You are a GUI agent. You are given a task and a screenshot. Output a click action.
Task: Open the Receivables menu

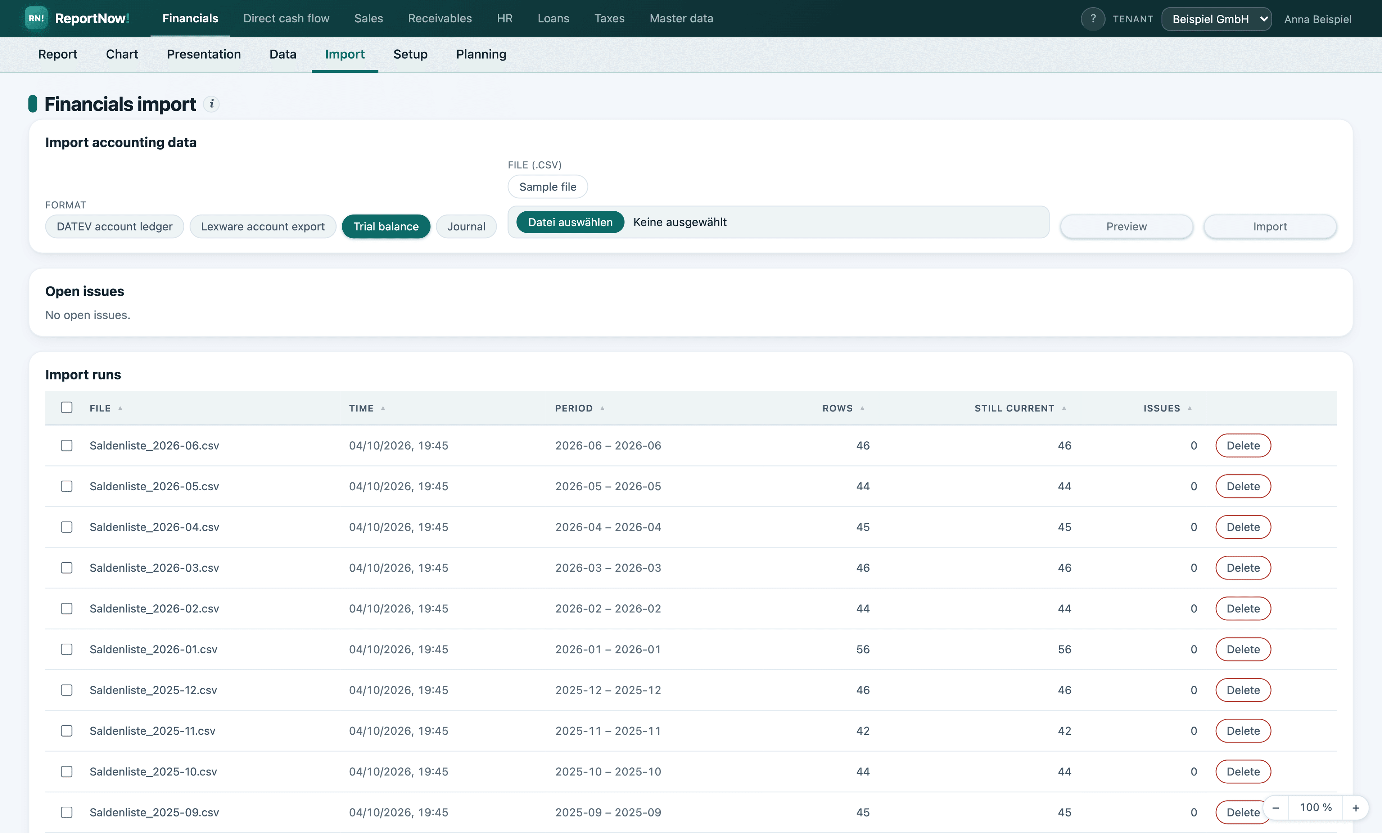coord(440,18)
